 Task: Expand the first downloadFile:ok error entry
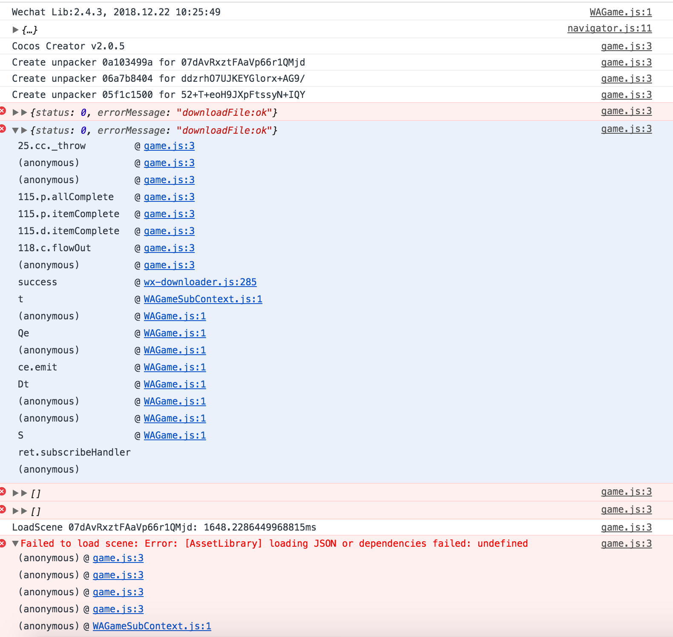click(x=16, y=112)
